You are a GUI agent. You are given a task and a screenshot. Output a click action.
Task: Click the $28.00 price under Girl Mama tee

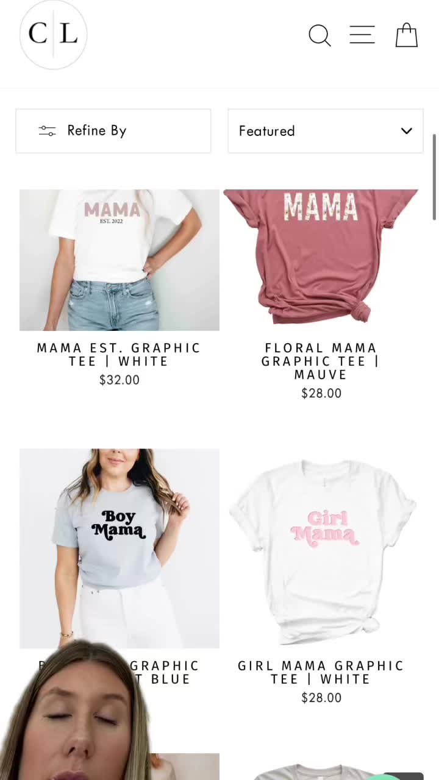click(321, 698)
